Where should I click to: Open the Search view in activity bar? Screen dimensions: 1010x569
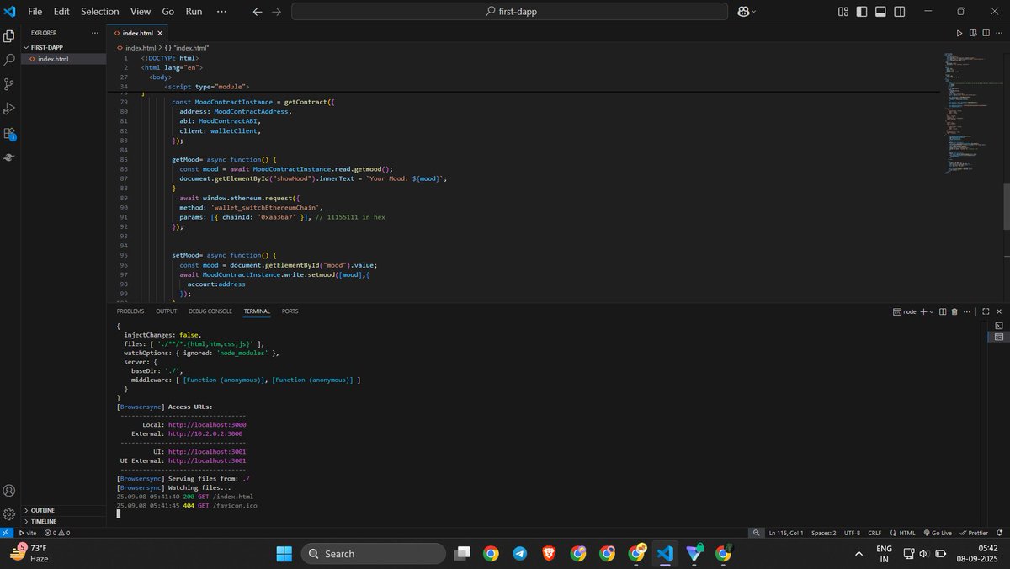[x=9, y=60]
